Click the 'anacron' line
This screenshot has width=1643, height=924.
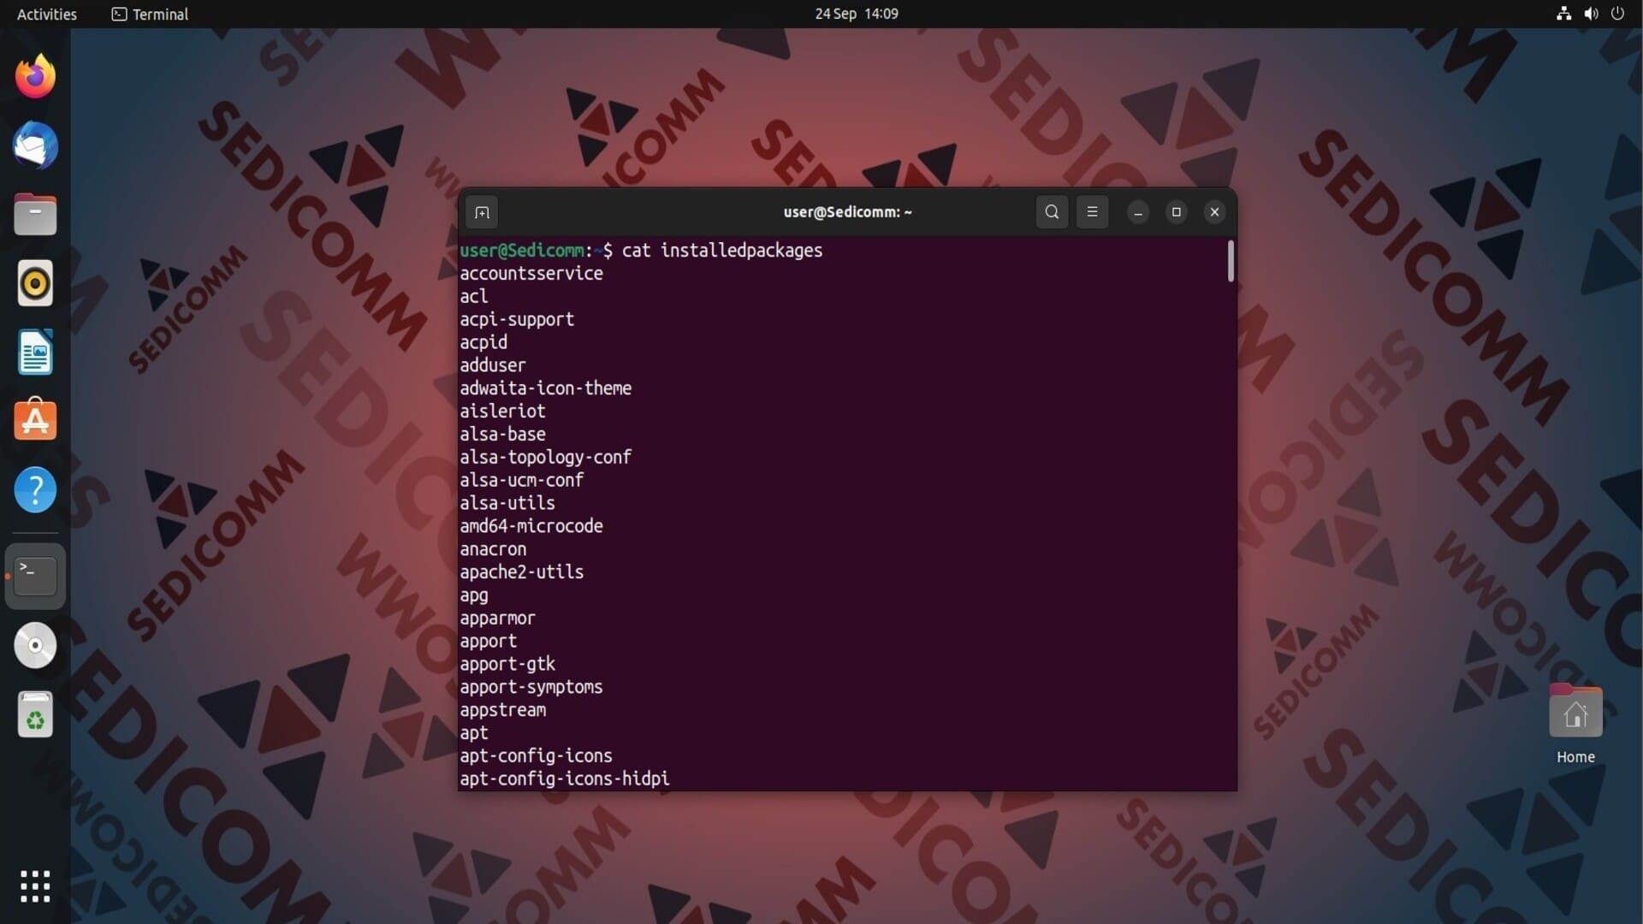[493, 549]
